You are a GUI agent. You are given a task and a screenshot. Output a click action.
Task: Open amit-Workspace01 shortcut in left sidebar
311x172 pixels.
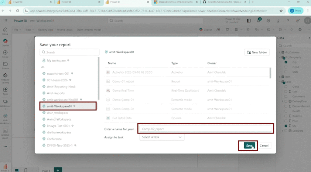(5, 116)
